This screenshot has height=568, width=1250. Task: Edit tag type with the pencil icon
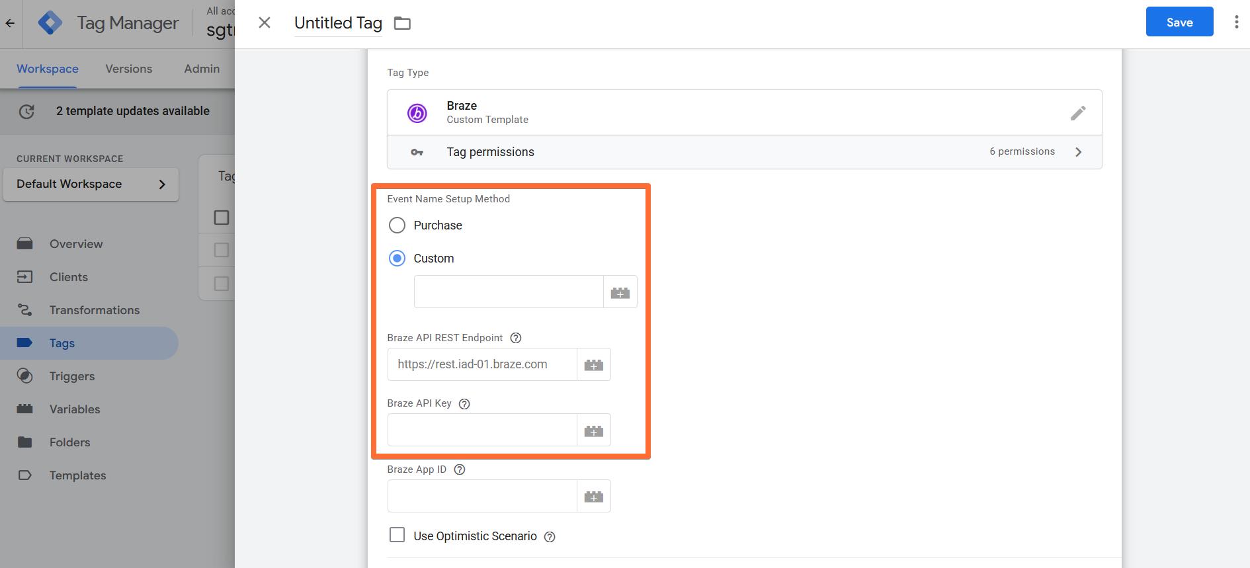click(1078, 113)
